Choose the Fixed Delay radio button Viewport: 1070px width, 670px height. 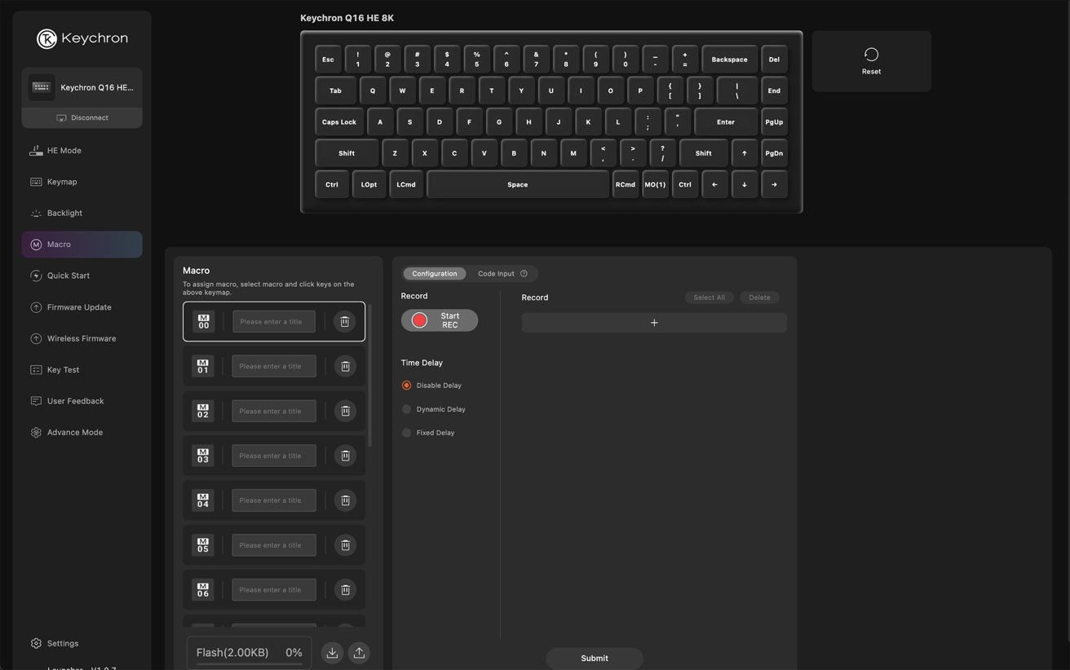coord(407,433)
